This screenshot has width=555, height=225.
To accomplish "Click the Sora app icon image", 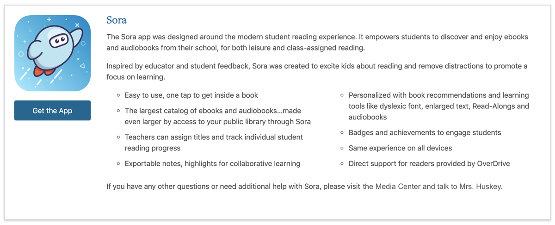I will (52, 53).
